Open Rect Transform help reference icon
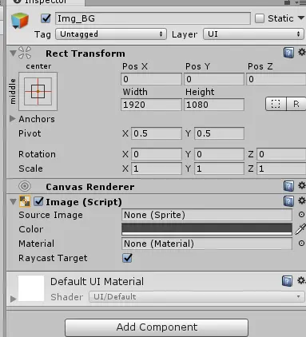 click(x=288, y=53)
